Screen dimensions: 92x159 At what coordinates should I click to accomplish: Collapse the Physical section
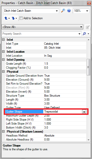pos(3,72)
